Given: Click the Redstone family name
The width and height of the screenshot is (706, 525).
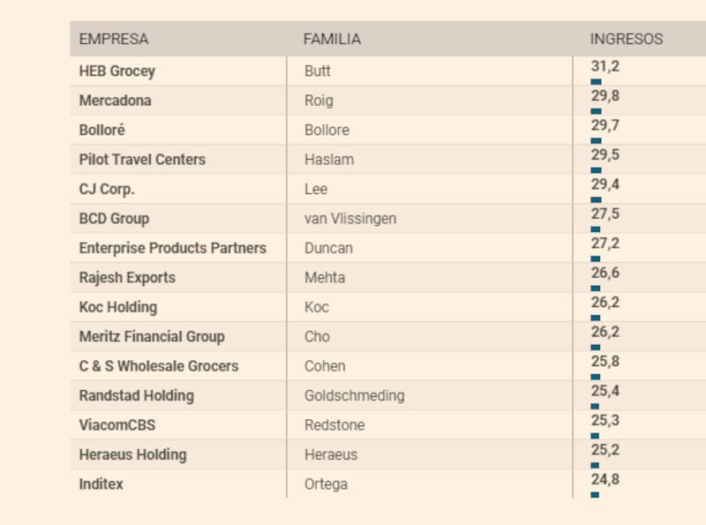Looking at the screenshot, I should click(334, 425).
